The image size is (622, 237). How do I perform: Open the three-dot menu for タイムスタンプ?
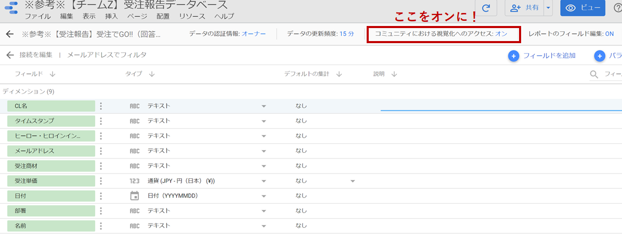point(101,121)
